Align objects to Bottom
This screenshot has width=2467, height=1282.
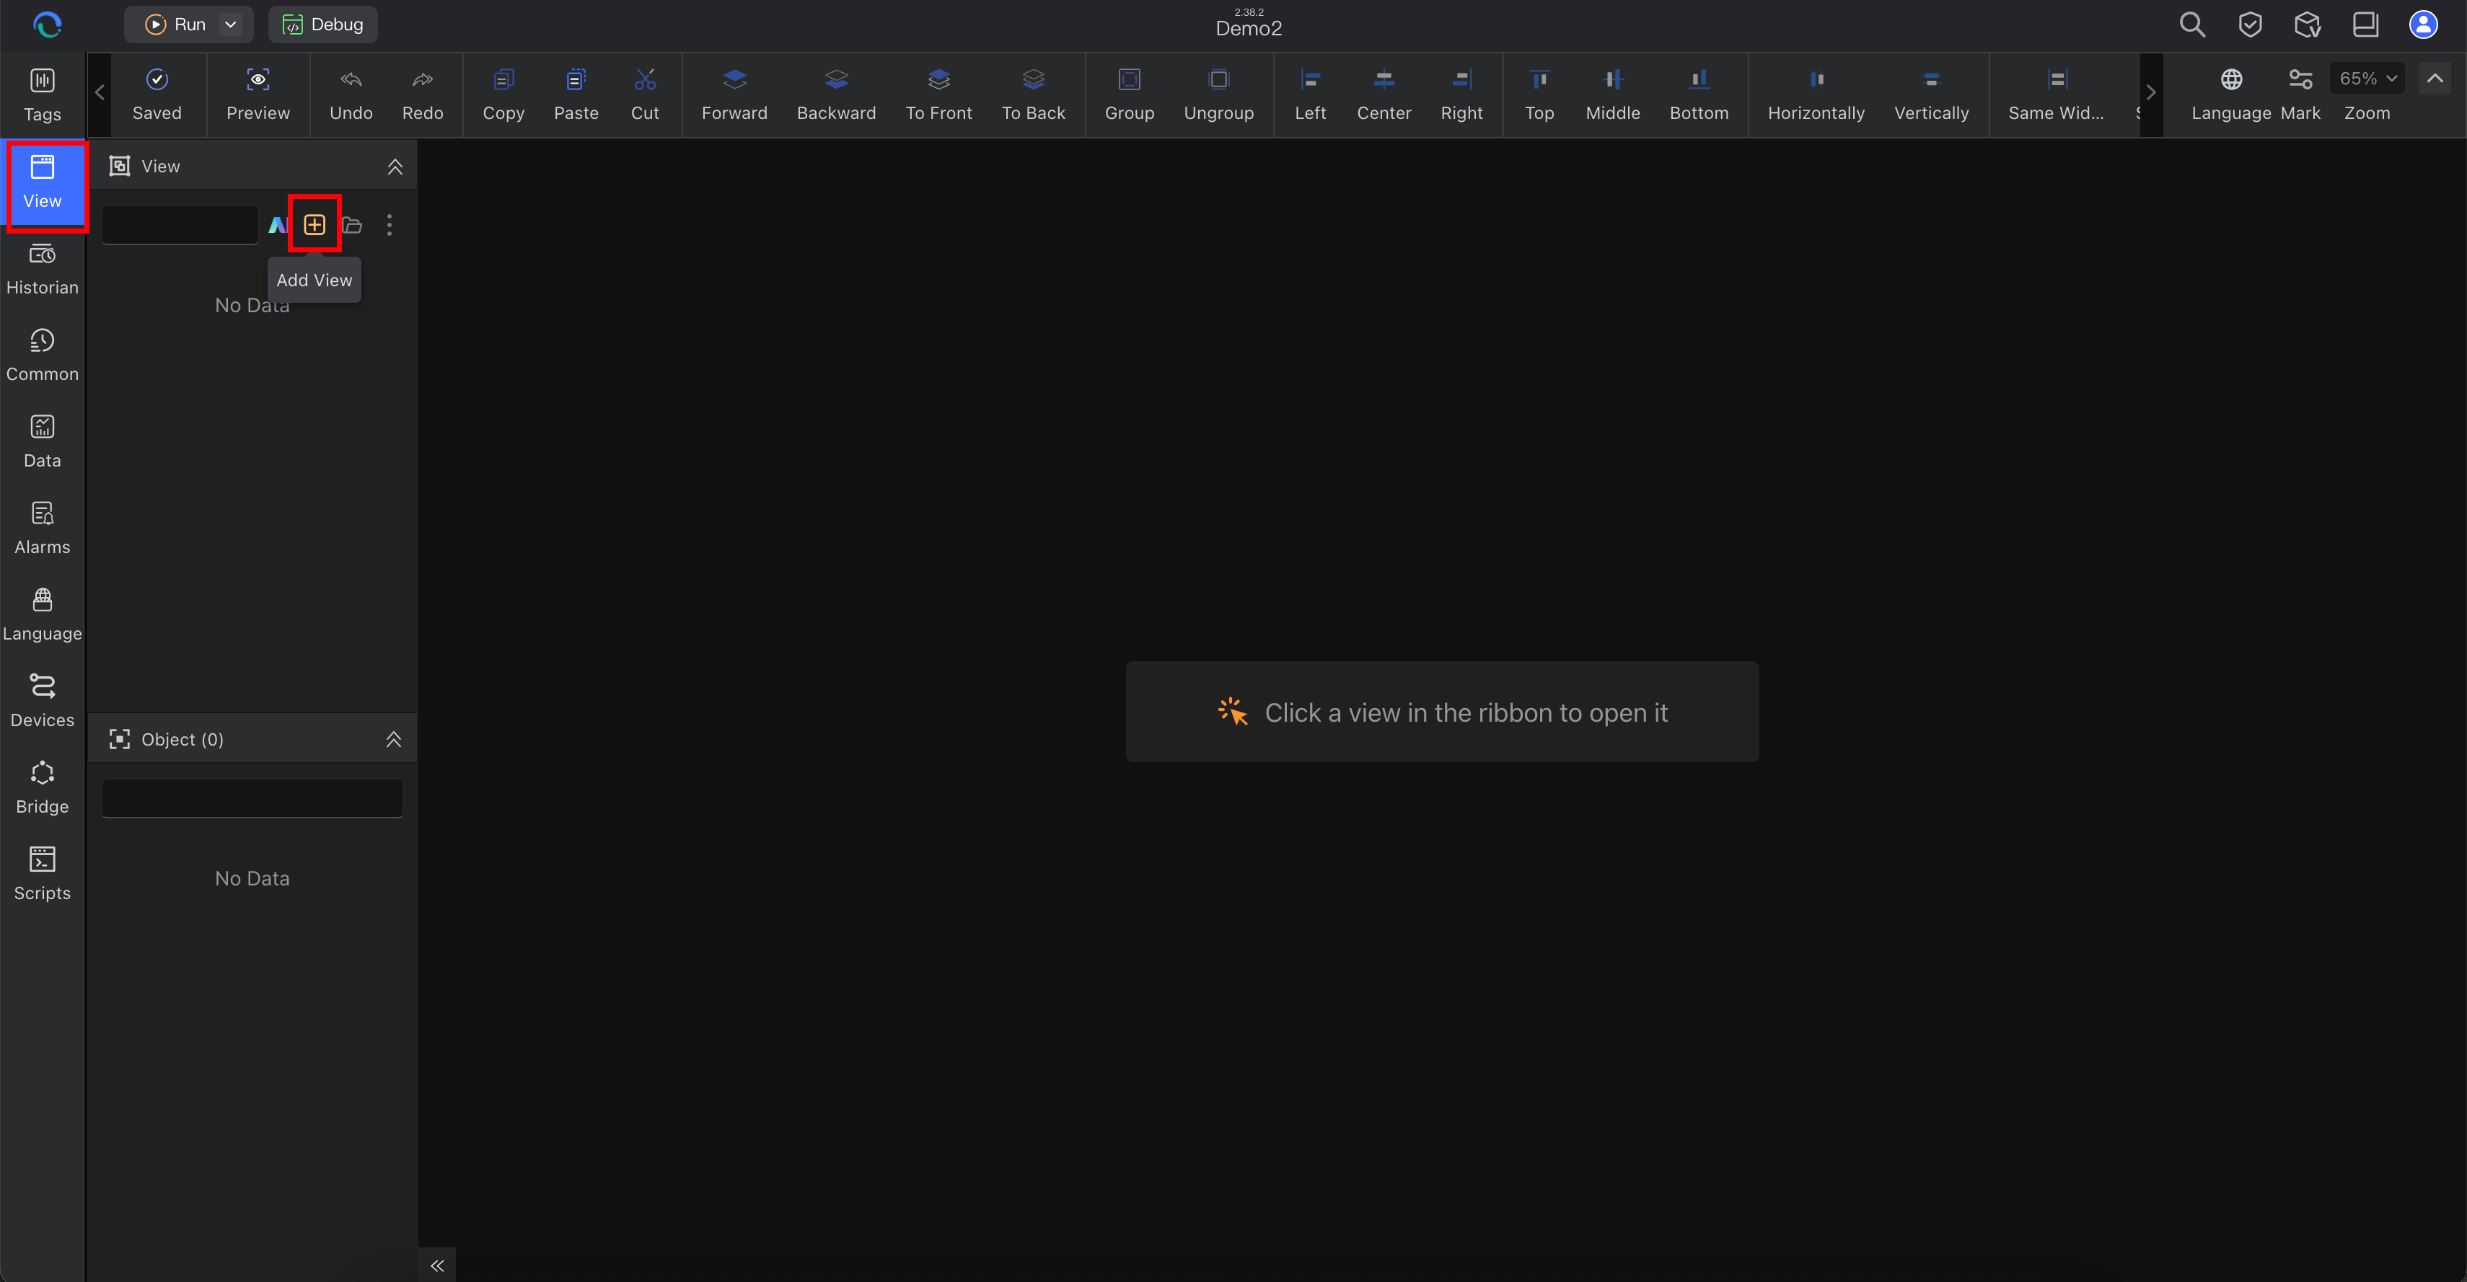pyautogui.click(x=1699, y=94)
